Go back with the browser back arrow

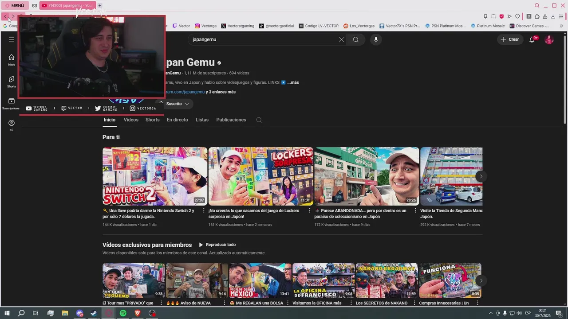(x=5, y=16)
